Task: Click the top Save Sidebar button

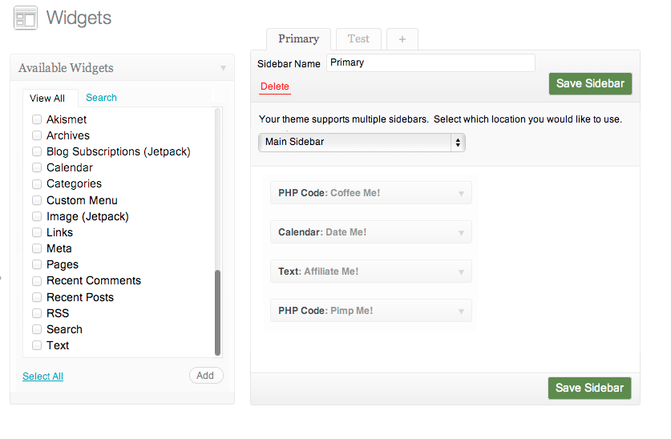Action: coord(590,84)
